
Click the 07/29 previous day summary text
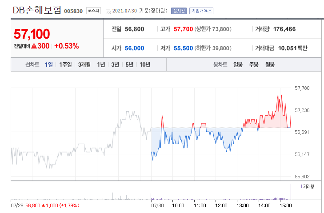(45, 205)
